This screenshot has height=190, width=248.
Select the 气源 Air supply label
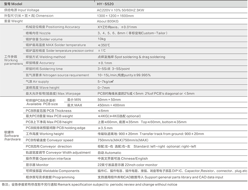click(x=37, y=82)
